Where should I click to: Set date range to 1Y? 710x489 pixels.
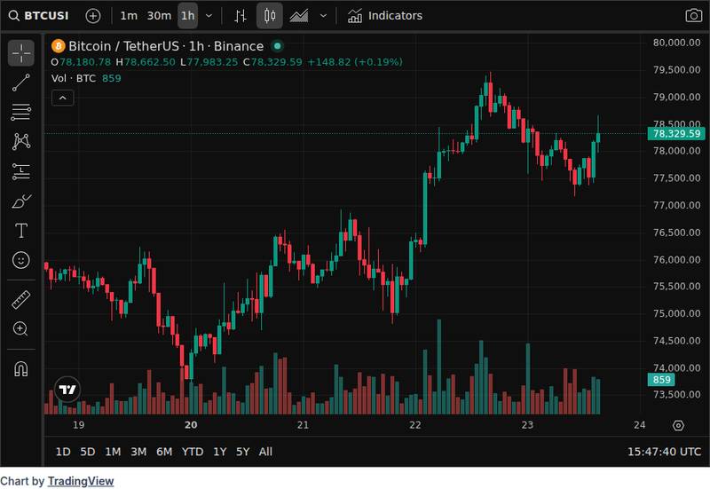click(219, 452)
